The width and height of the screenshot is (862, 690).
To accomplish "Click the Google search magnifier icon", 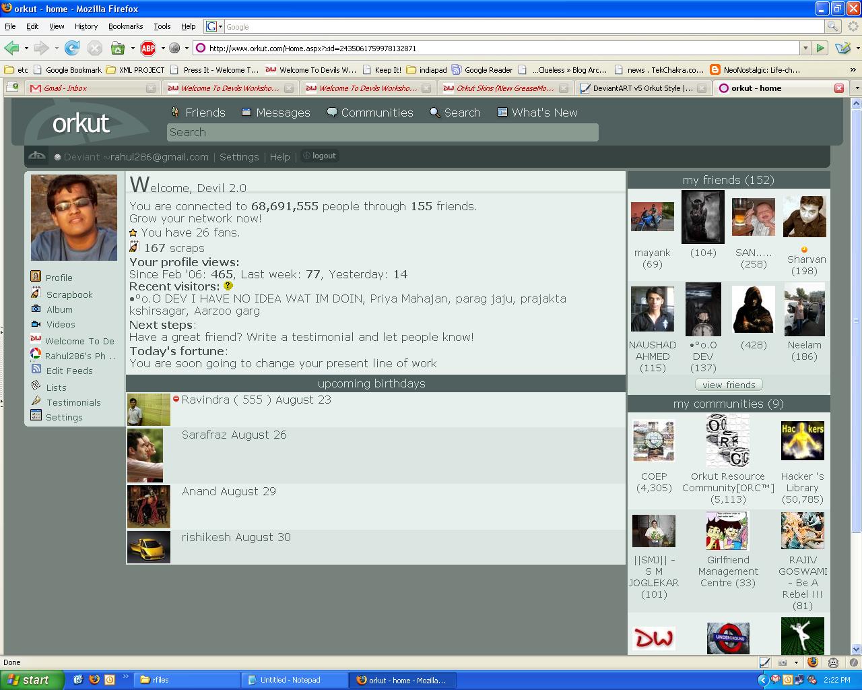I will [833, 26].
